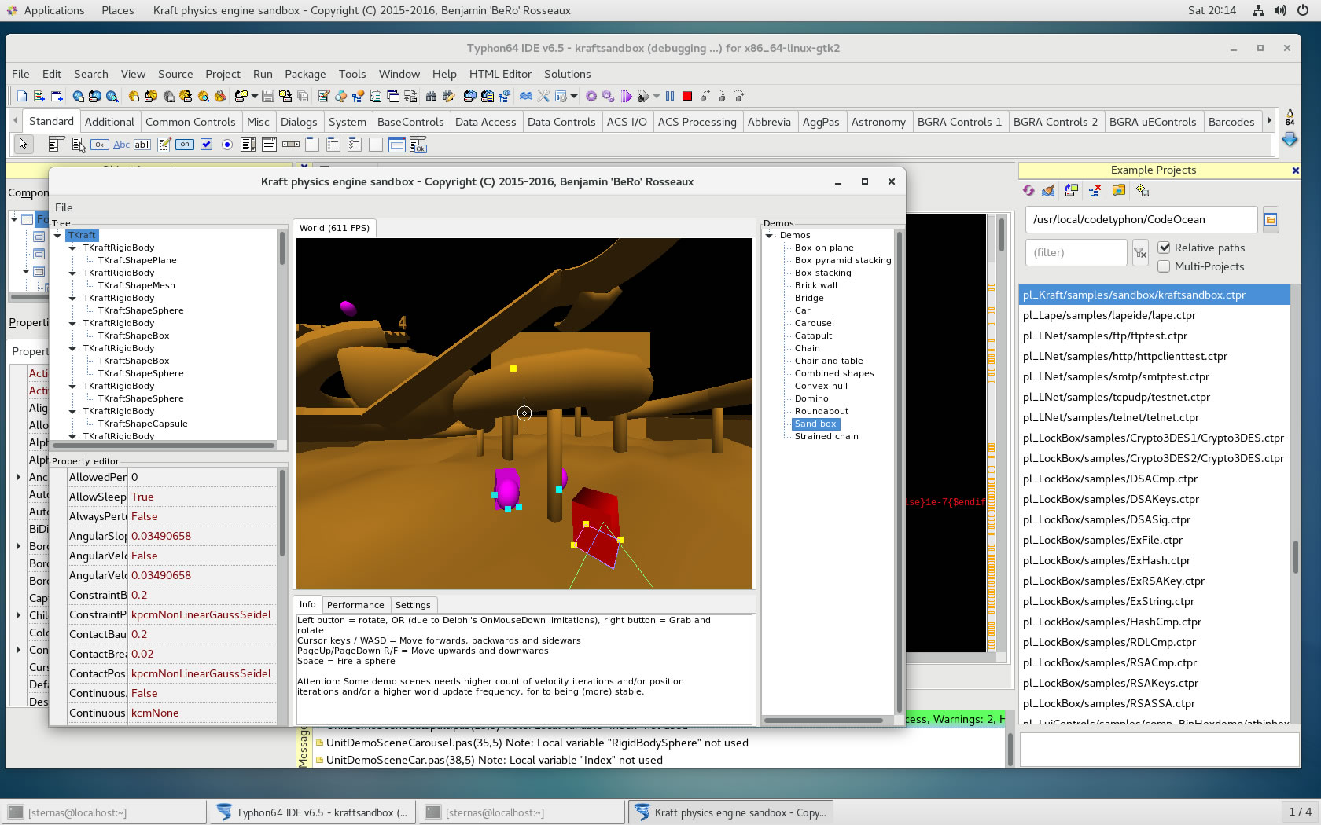Pick the TCheckBox component palette icon
The image size is (1321, 825).
(207, 144)
